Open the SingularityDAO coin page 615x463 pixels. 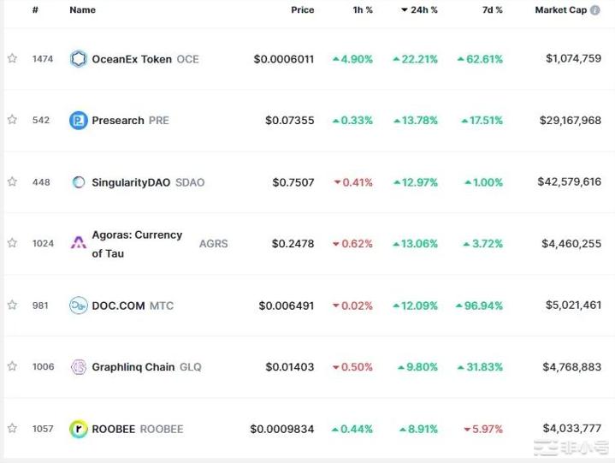pos(130,182)
